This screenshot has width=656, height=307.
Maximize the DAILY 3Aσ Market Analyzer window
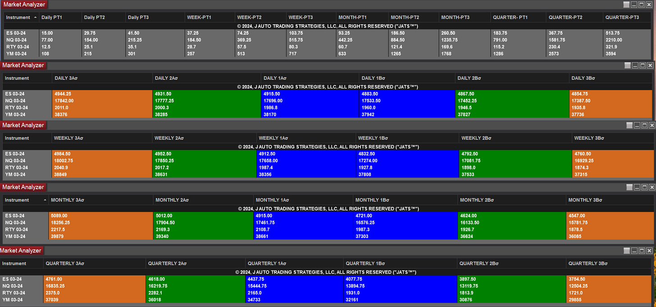tap(642, 65)
